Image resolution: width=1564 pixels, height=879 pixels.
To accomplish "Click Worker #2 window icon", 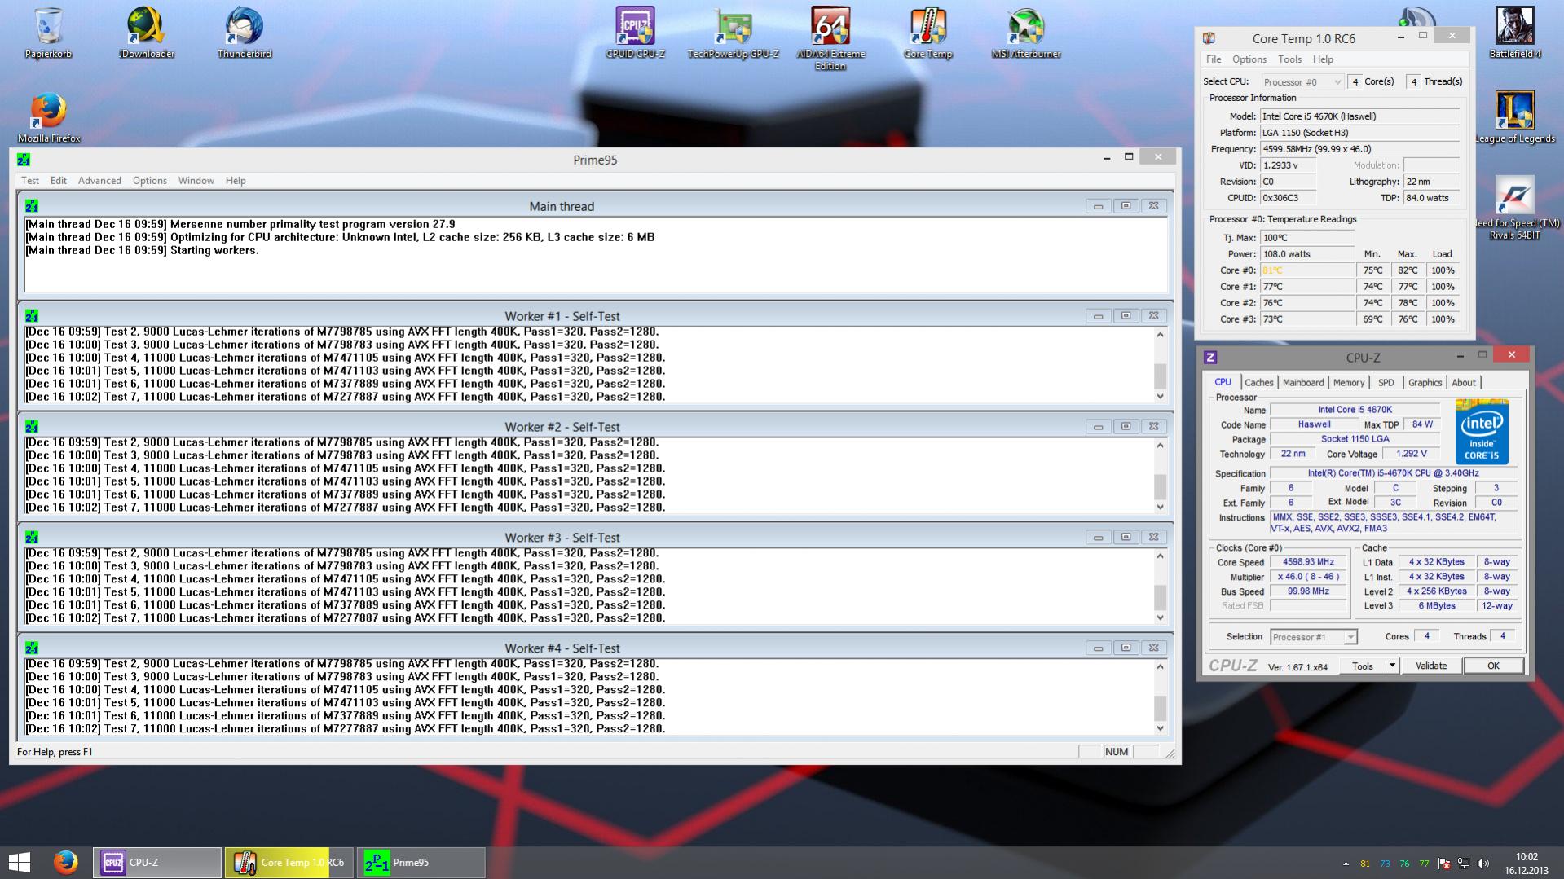I will [32, 427].
